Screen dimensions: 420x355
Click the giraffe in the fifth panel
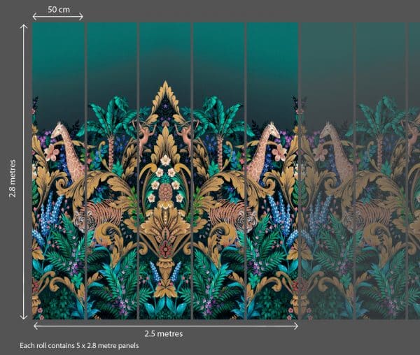tap(263, 150)
